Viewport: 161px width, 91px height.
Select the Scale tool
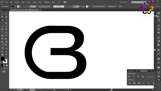click(6, 33)
